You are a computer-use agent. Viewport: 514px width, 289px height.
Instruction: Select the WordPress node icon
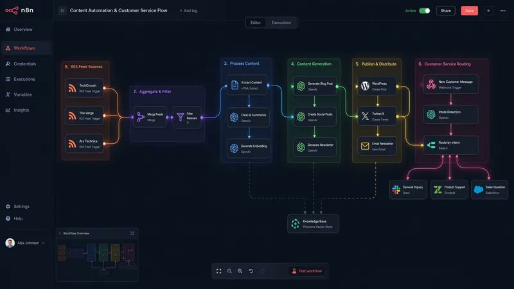(365, 86)
